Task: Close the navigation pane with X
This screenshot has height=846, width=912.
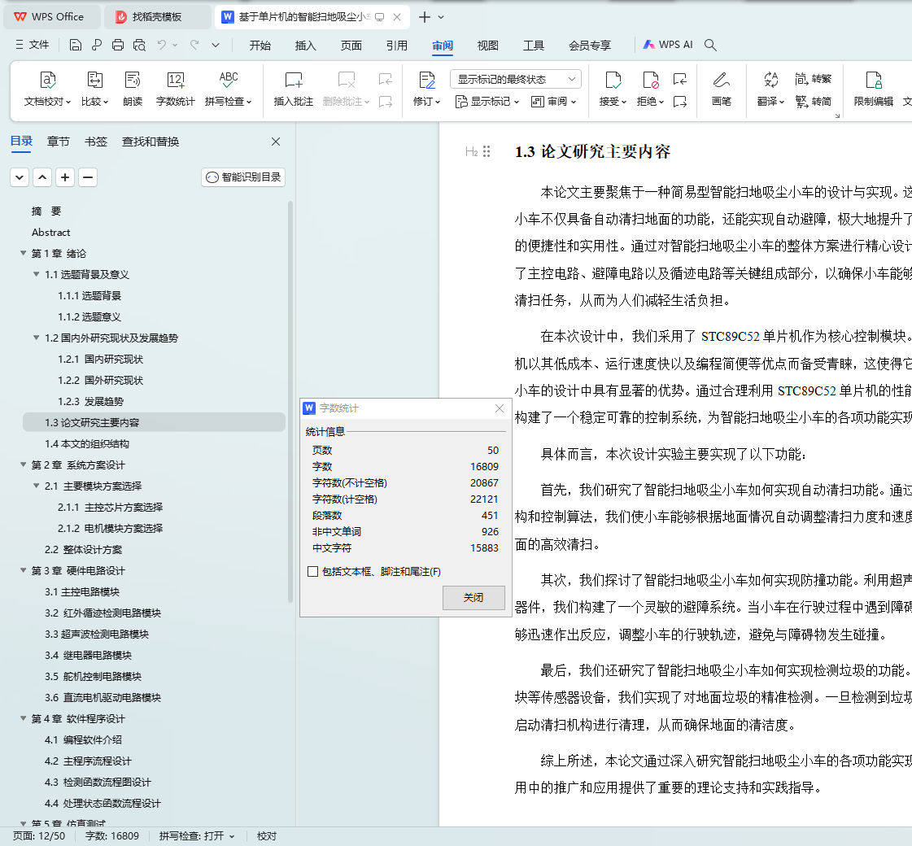Action: 276,142
